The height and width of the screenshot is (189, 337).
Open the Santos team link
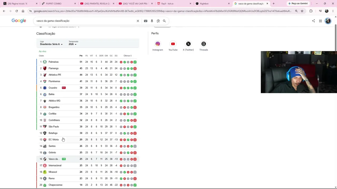(x=52, y=146)
